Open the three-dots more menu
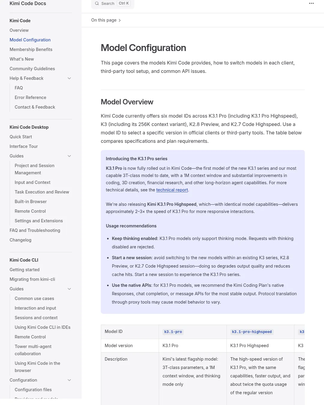Screen dimensions: 324x405 (x=311, y=3)
